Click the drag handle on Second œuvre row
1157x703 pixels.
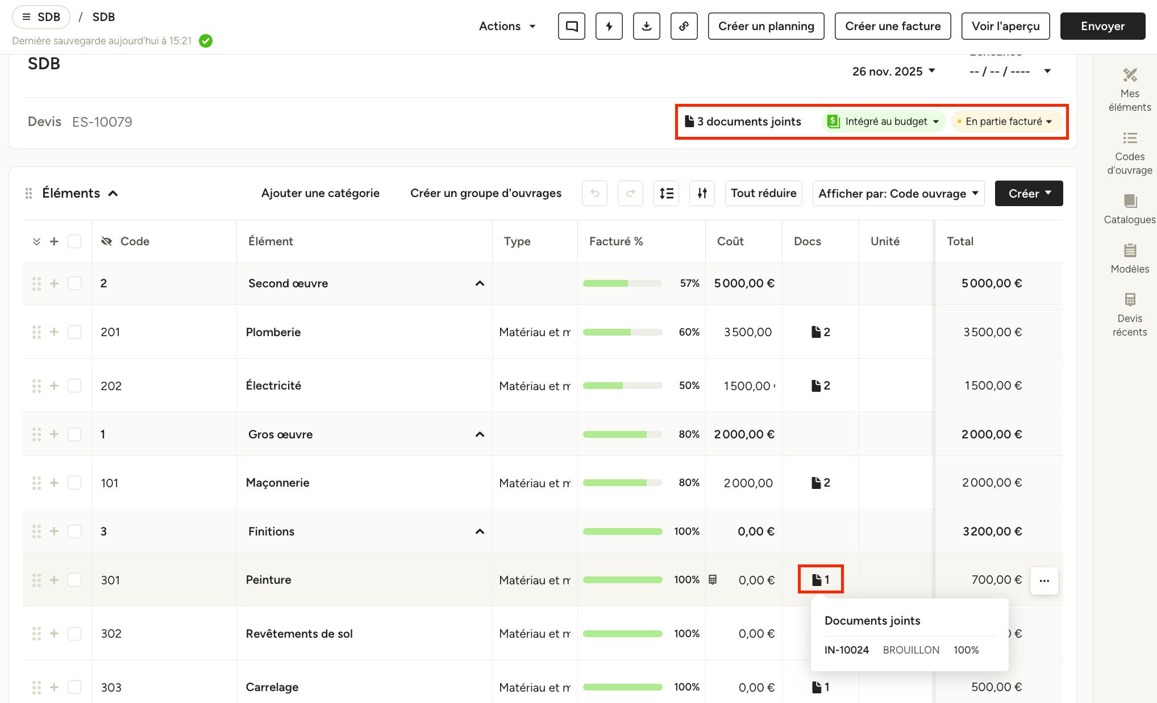pos(36,283)
